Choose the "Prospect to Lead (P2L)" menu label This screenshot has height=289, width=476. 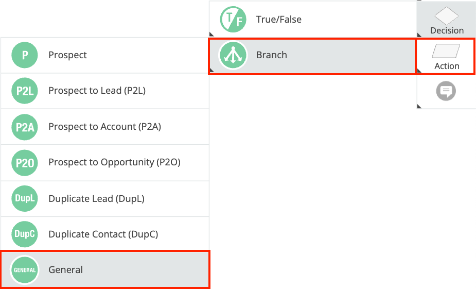pyautogui.click(x=97, y=91)
